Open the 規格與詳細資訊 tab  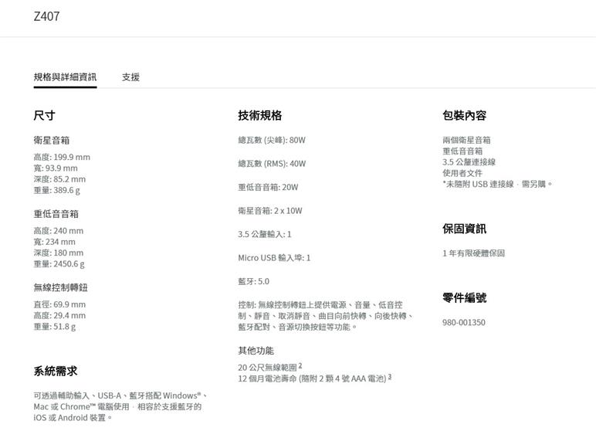65,77
